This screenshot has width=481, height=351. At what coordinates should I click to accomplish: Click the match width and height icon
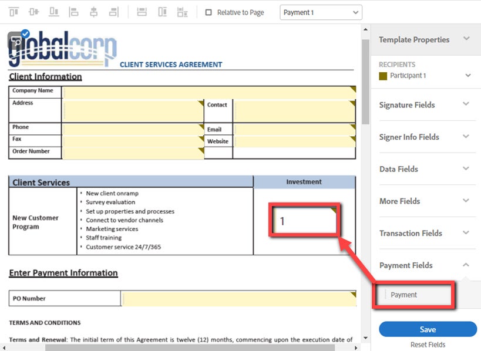pyautogui.click(x=183, y=12)
